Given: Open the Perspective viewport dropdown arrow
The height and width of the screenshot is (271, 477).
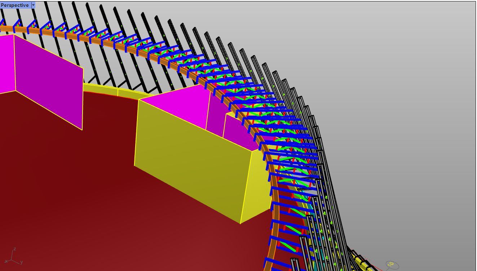Looking at the screenshot, I should tap(33, 5).
